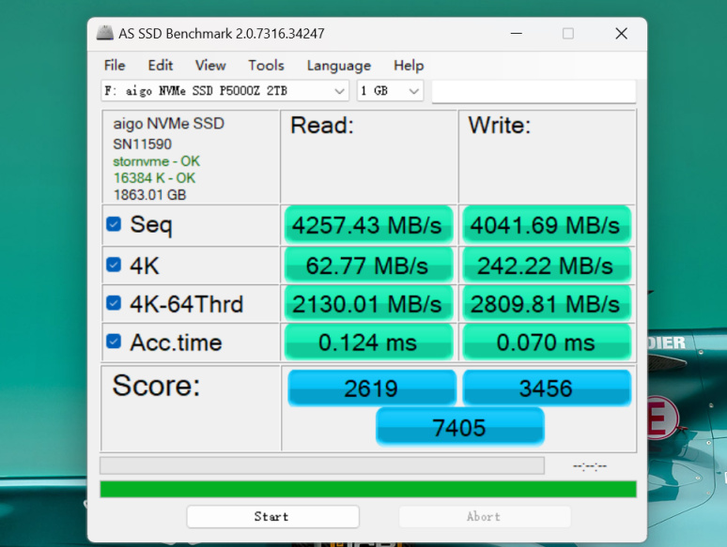This screenshot has height=547, width=727.
Task: Disable the Acc.time test checkbox
Action: pos(114,342)
